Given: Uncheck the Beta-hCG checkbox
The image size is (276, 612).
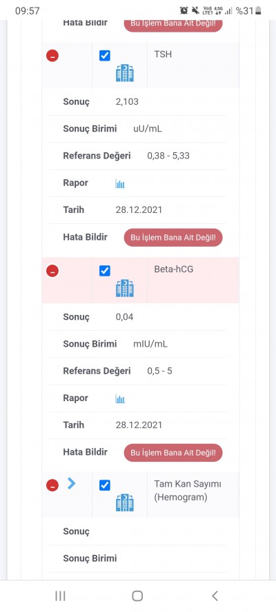Looking at the screenshot, I should point(105,270).
